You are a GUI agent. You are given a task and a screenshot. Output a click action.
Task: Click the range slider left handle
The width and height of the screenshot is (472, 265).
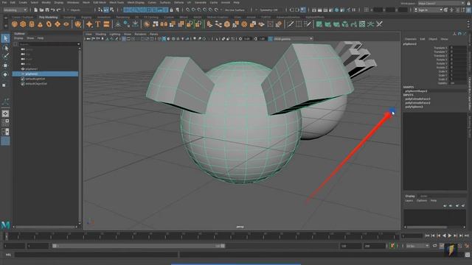55,246
